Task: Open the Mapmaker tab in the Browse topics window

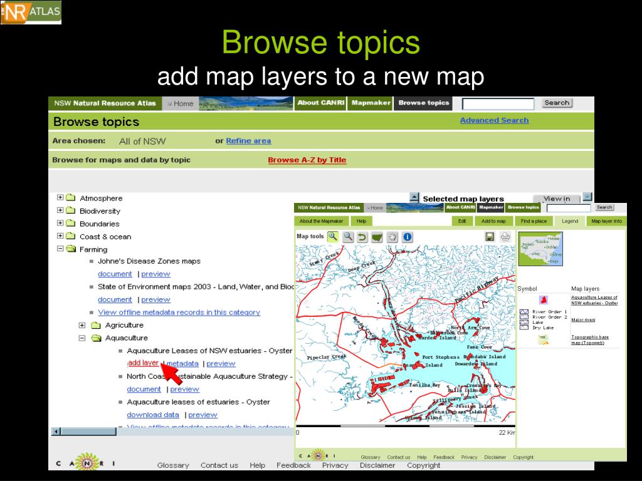Action: coord(371,103)
